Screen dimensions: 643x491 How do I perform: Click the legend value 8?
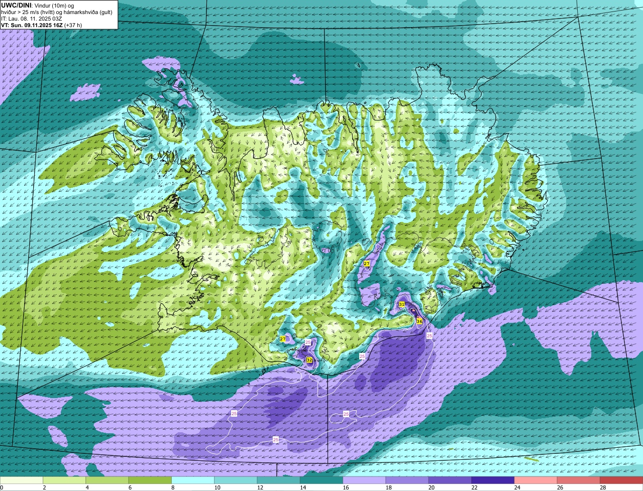point(173,487)
